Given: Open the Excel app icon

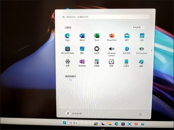Looking at the screenshot, I should [x=97, y=37].
